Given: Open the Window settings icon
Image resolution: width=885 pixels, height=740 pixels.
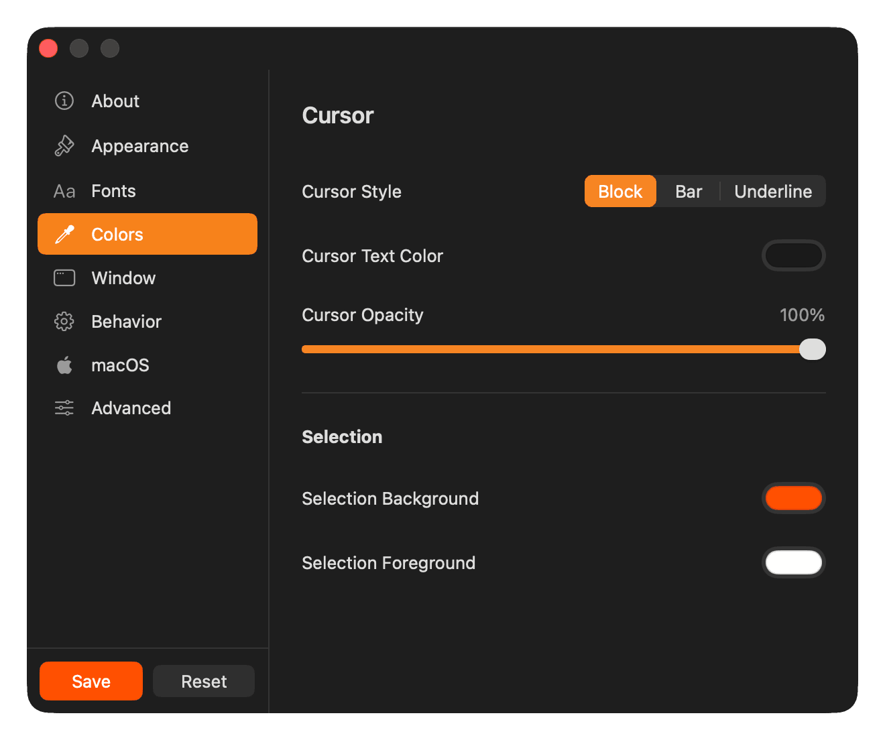Looking at the screenshot, I should tap(64, 277).
